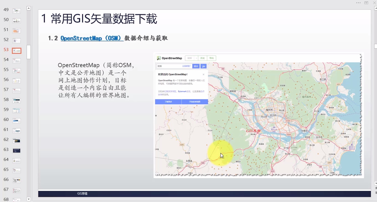Select slide 53 thumbnail in side panel
This screenshot has height=202, width=377.
click(x=16, y=50)
